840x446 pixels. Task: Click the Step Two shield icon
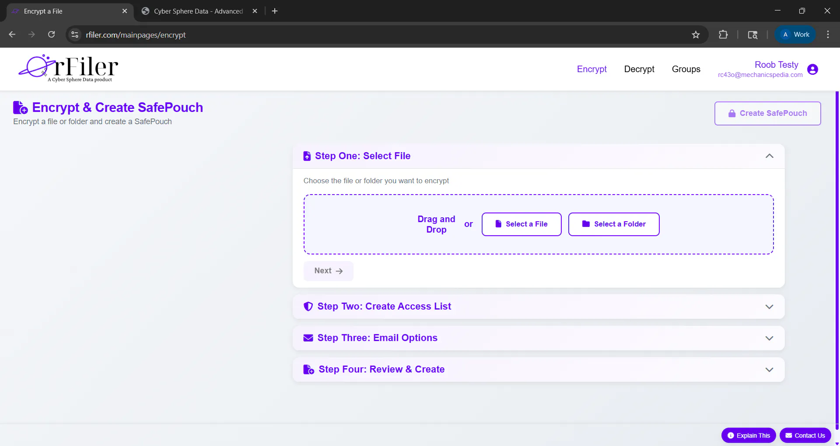click(x=308, y=307)
